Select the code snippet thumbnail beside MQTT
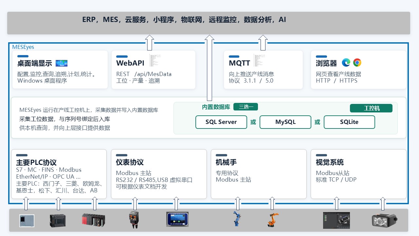419x236 pixels. point(259,60)
